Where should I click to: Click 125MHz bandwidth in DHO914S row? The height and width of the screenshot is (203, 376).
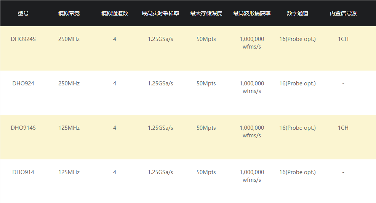tap(69, 128)
